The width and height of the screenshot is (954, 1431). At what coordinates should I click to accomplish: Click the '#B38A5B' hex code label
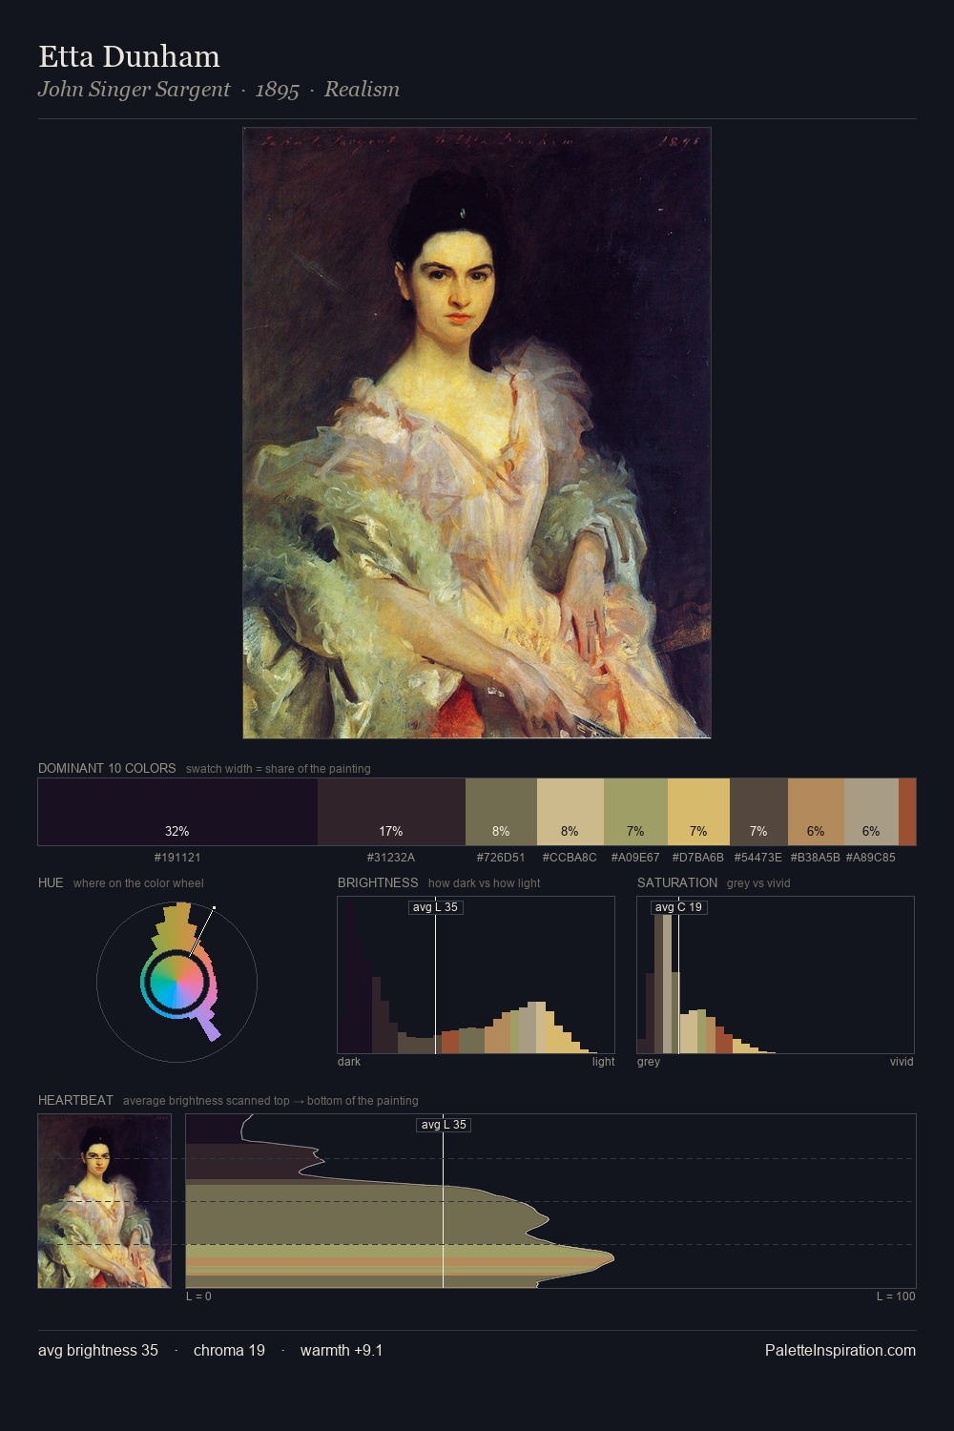click(816, 858)
